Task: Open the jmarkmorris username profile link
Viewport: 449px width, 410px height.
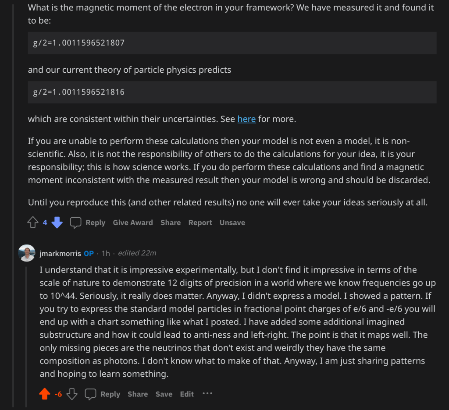Action: tap(60, 253)
